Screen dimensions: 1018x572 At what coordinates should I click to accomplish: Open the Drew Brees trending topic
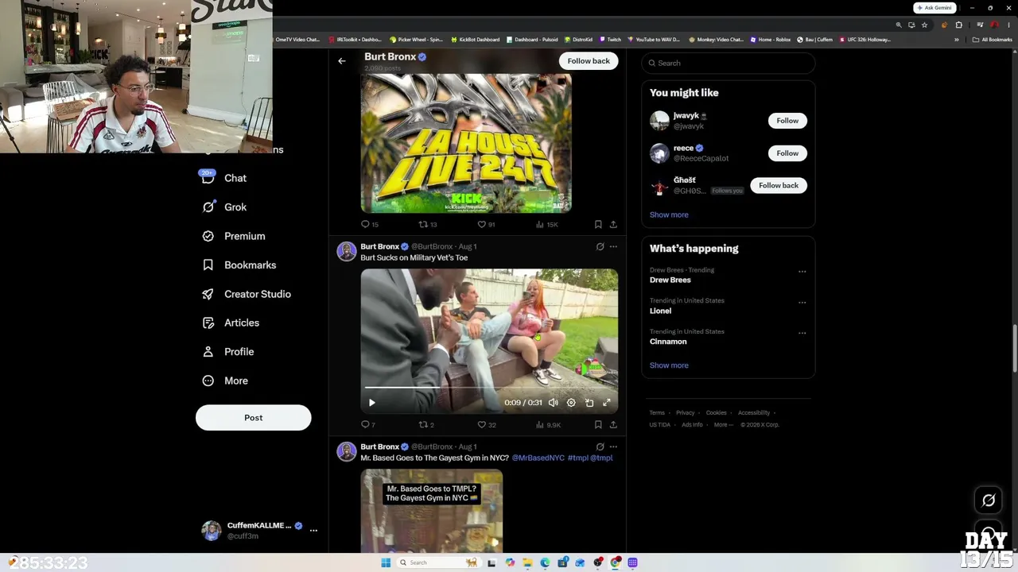[x=670, y=280]
